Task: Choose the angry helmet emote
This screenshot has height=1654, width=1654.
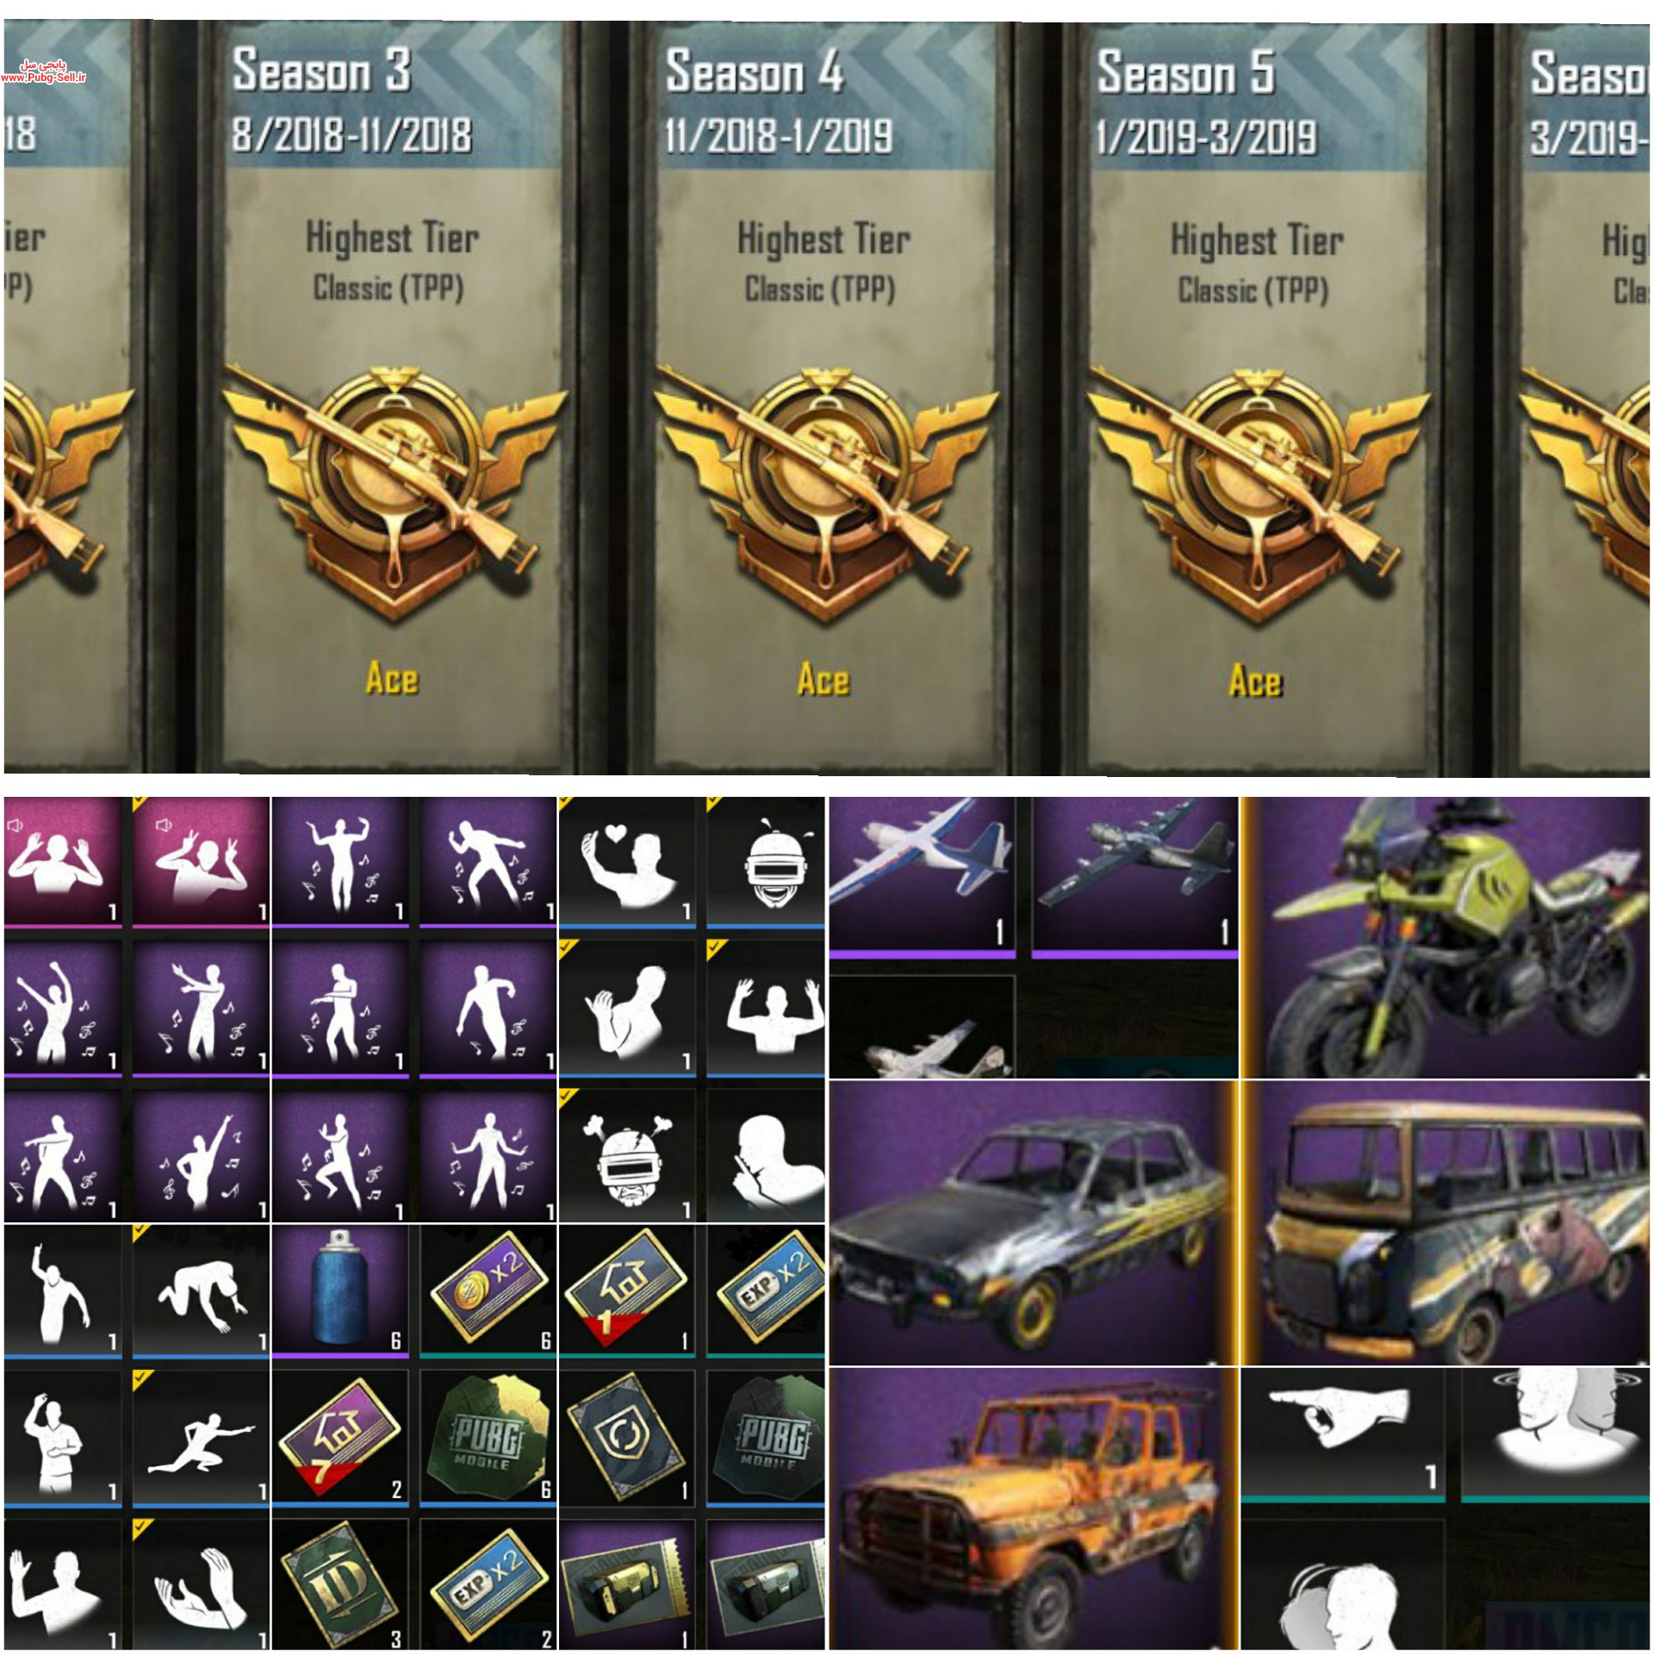Action: (x=626, y=1156)
